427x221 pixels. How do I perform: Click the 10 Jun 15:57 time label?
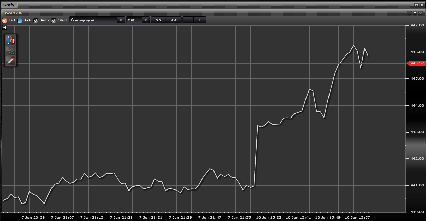[x=357, y=217]
